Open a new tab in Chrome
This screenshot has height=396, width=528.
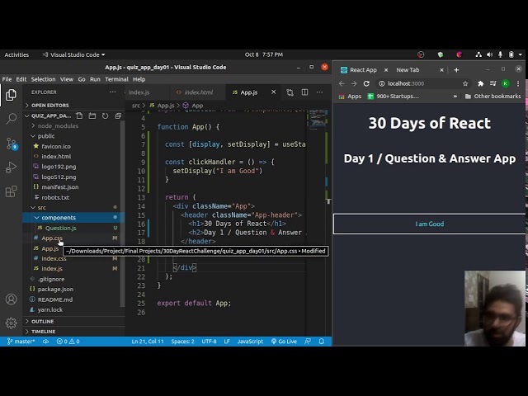click(456, 70)
